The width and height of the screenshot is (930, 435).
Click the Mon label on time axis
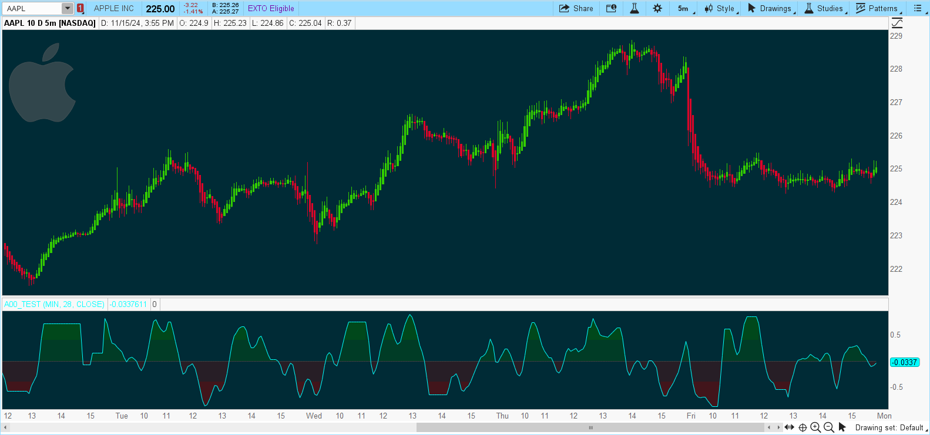point(884,416)
